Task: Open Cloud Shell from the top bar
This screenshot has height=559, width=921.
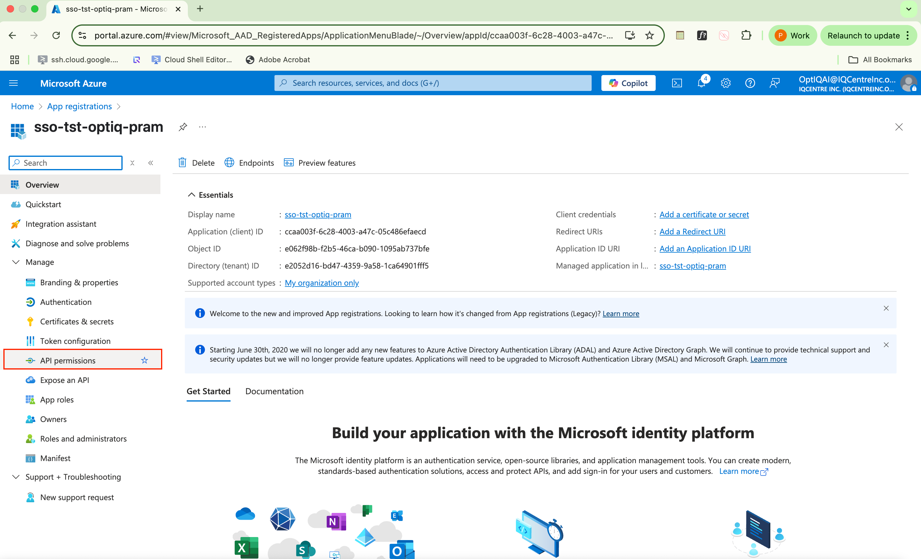Action: pos(677,83)
